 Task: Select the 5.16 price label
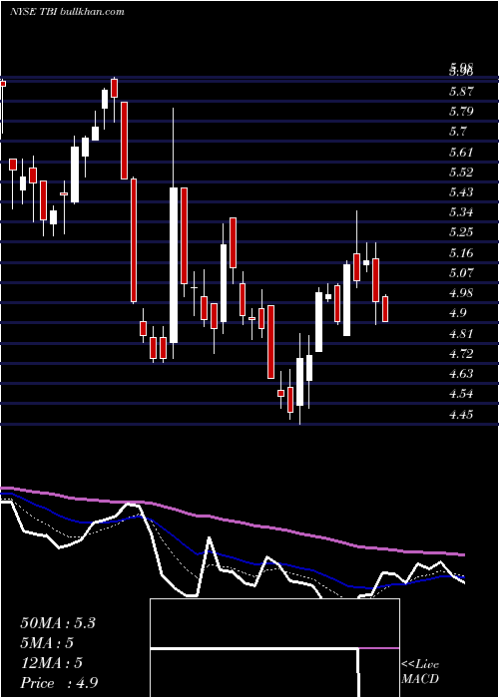coord(461,253)
